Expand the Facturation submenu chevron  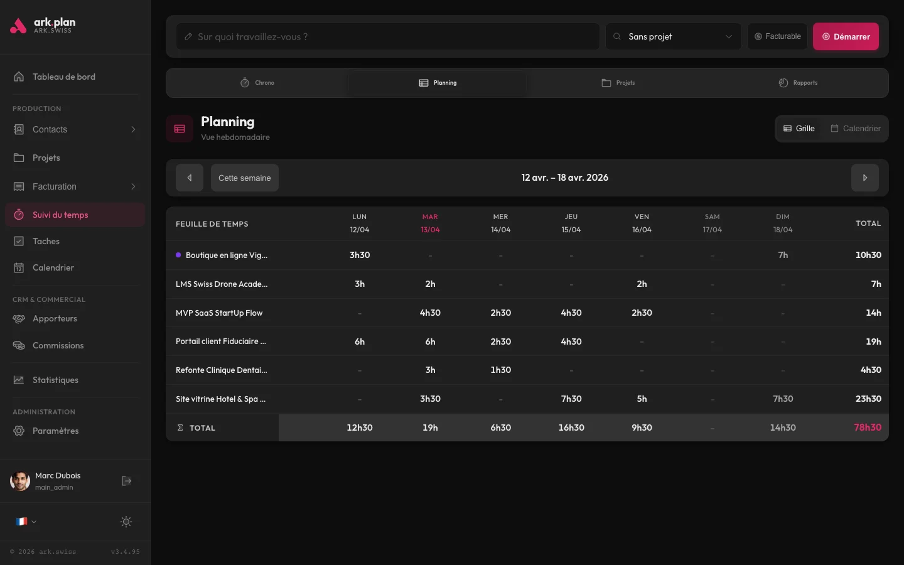pos(133,186)
